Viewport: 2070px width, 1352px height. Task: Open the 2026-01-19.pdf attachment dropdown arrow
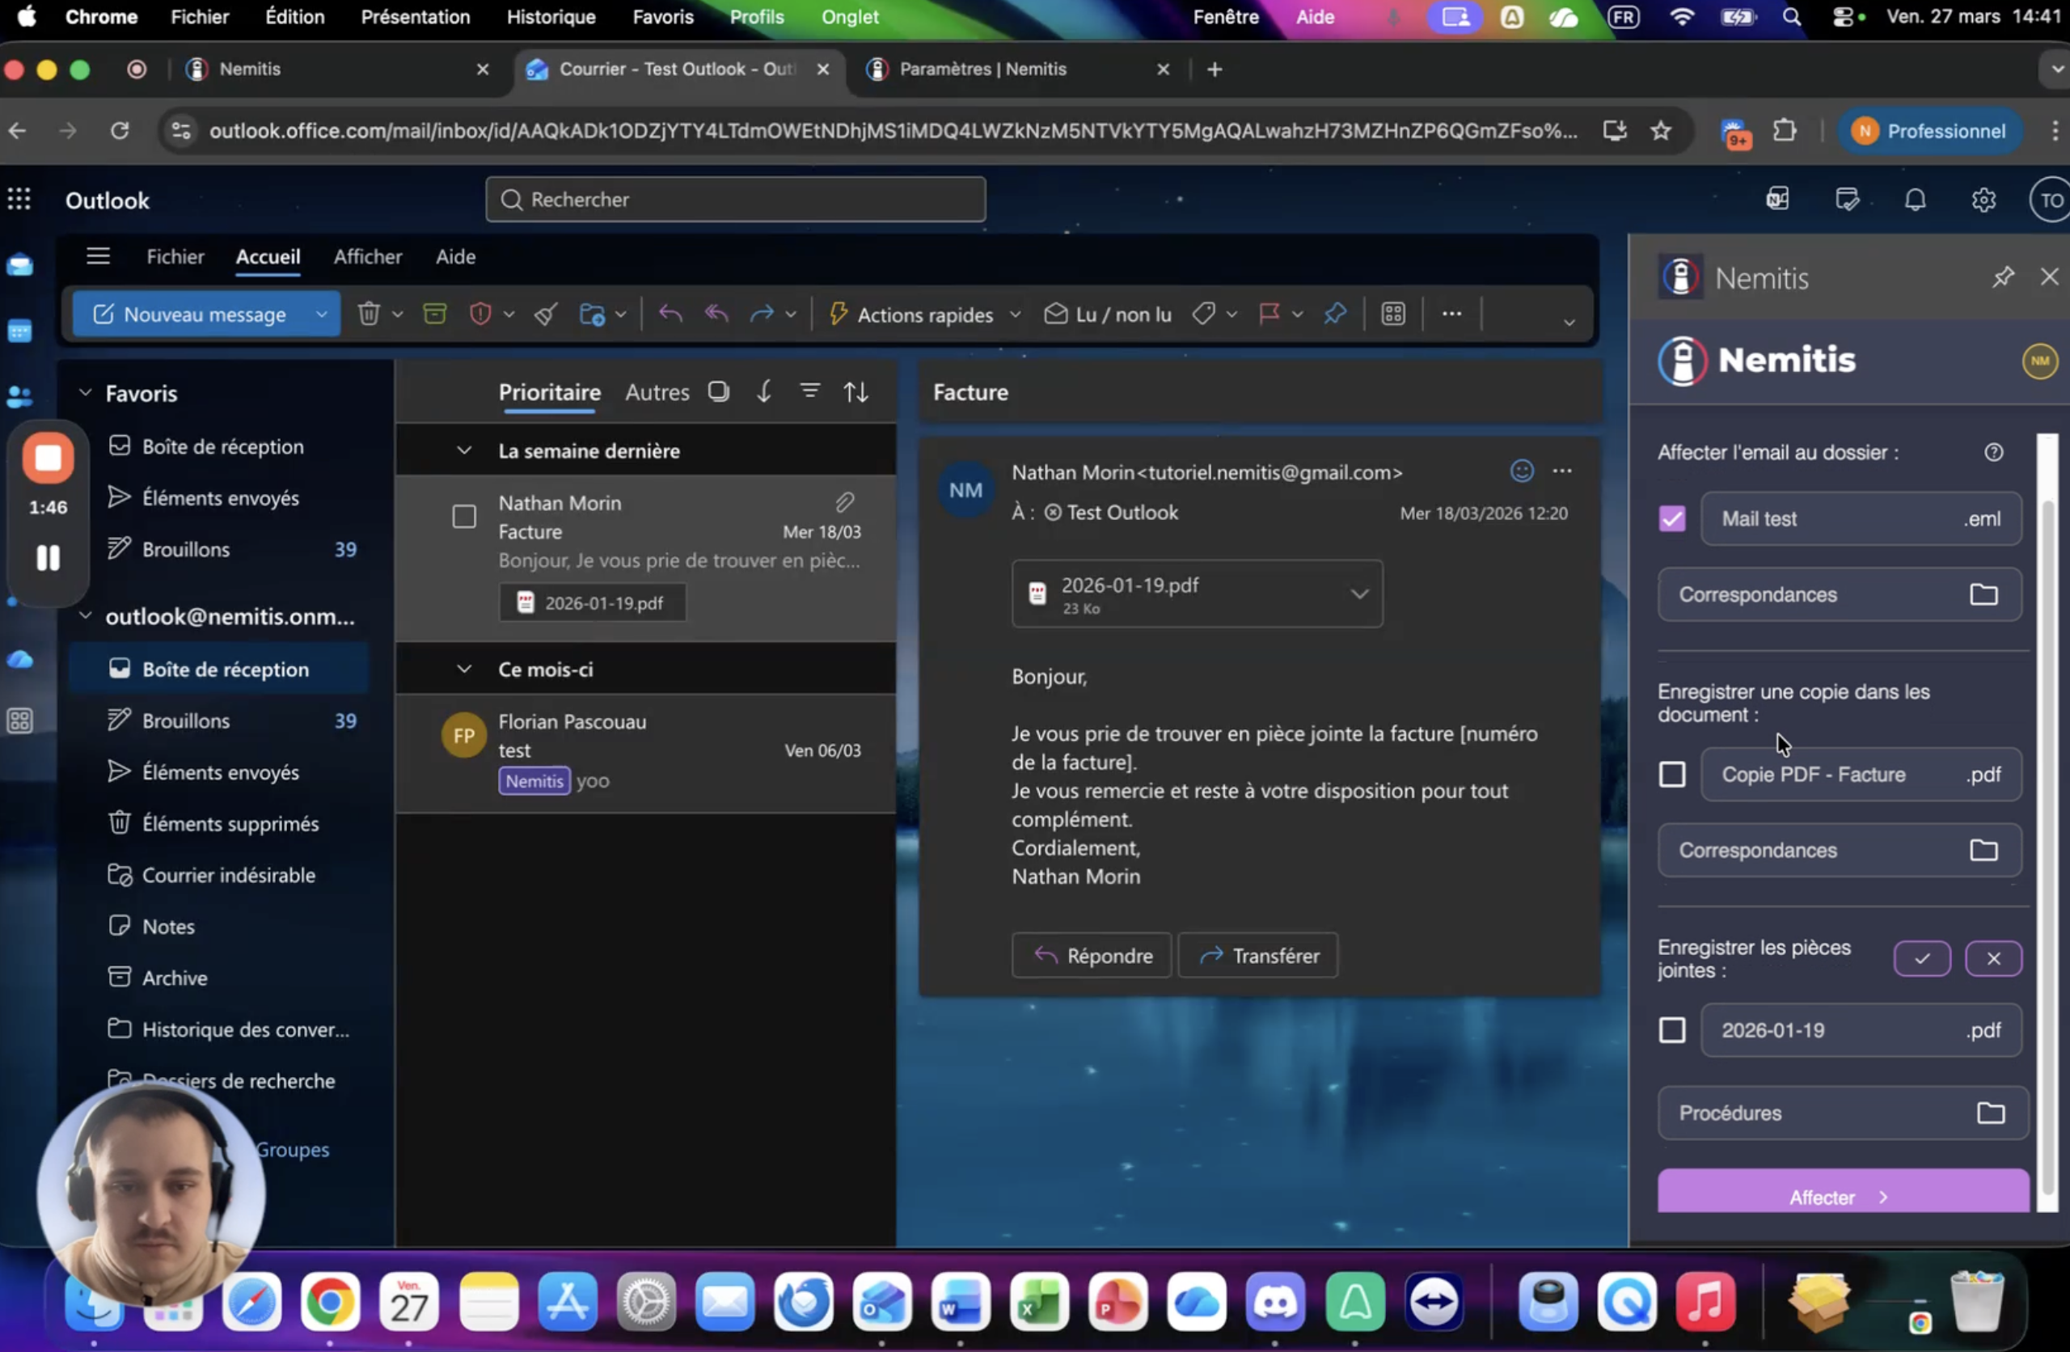click(x=1360, y=594)
